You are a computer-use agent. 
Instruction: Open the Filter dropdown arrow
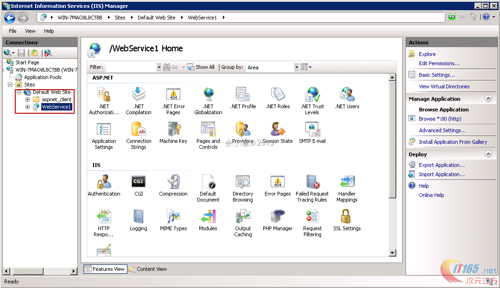point(159,67)
